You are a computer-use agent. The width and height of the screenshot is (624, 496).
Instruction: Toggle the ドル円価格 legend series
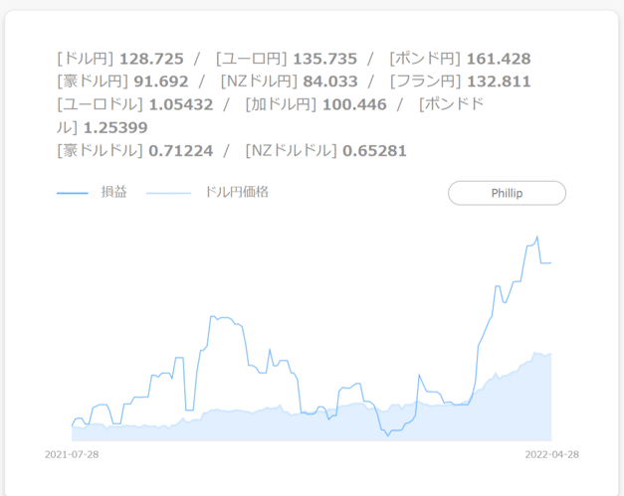pos(236,192)
